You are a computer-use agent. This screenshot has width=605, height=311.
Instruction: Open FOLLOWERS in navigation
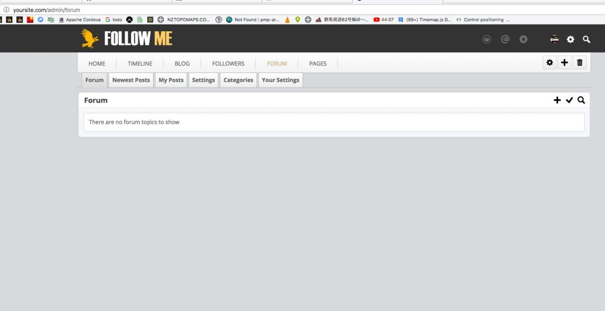click(228, 63)
